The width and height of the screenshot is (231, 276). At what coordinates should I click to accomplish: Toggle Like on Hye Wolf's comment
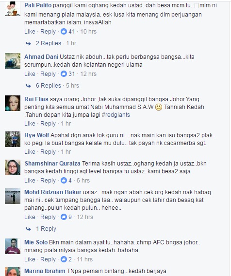(30, 152)
